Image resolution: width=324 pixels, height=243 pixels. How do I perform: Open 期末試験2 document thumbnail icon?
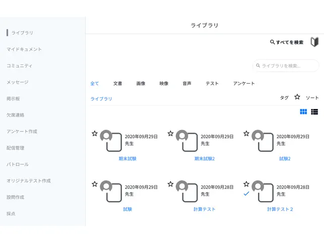(186, 141)
